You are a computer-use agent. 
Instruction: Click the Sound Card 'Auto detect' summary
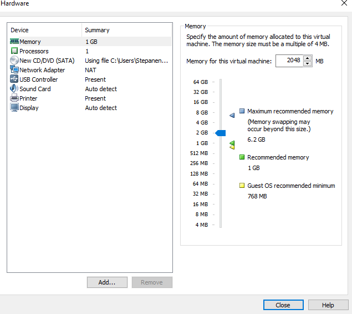tap(101, 89)
